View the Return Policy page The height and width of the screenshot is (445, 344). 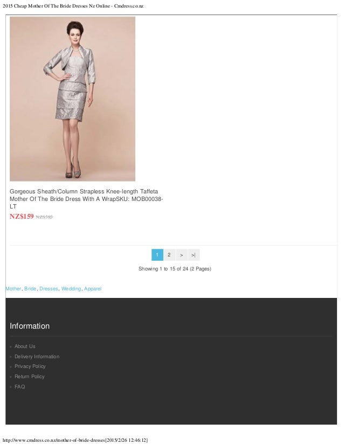click(x=30, y=377)
